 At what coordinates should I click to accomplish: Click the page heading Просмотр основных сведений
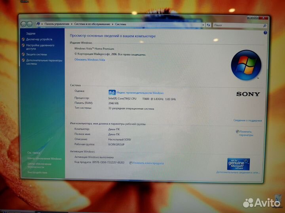point(113,36)
